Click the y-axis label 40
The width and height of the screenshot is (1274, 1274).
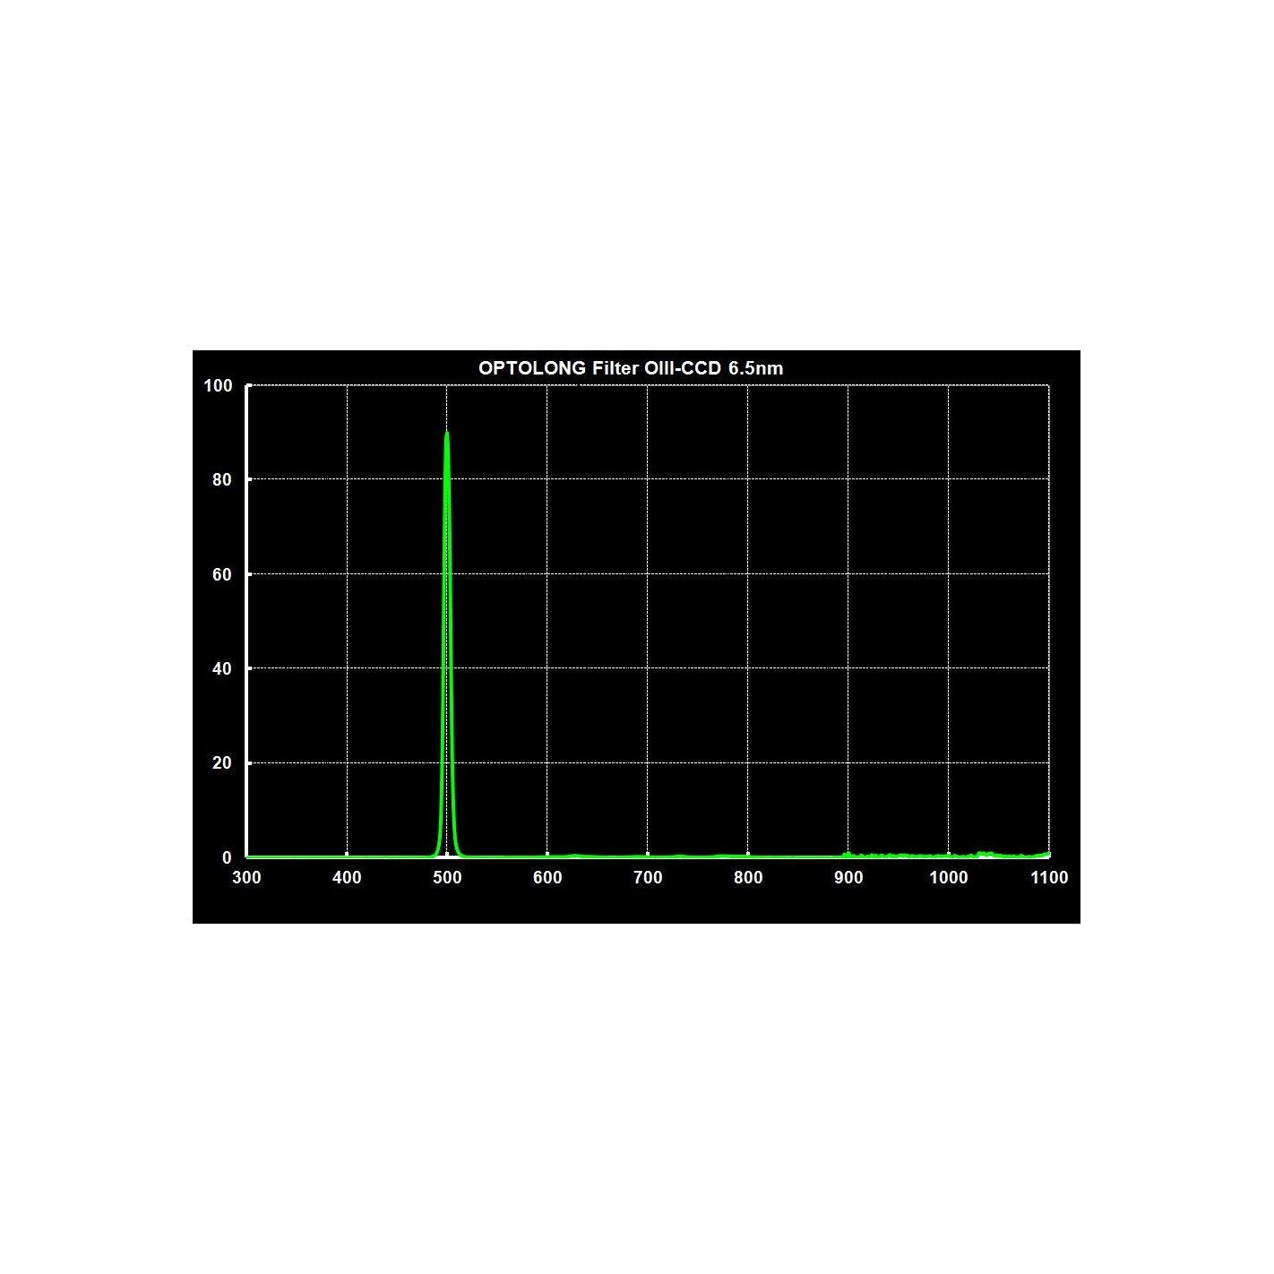(x=222, y=669)
